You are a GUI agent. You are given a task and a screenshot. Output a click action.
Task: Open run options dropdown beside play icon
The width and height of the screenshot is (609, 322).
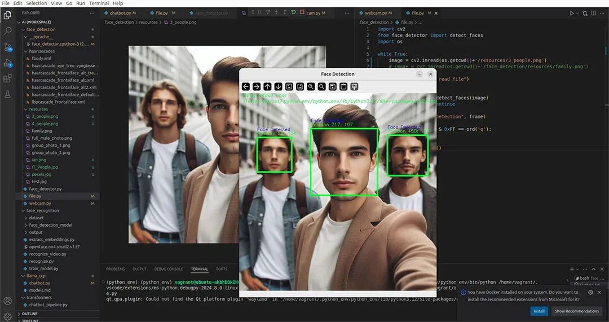pos(577,13)
